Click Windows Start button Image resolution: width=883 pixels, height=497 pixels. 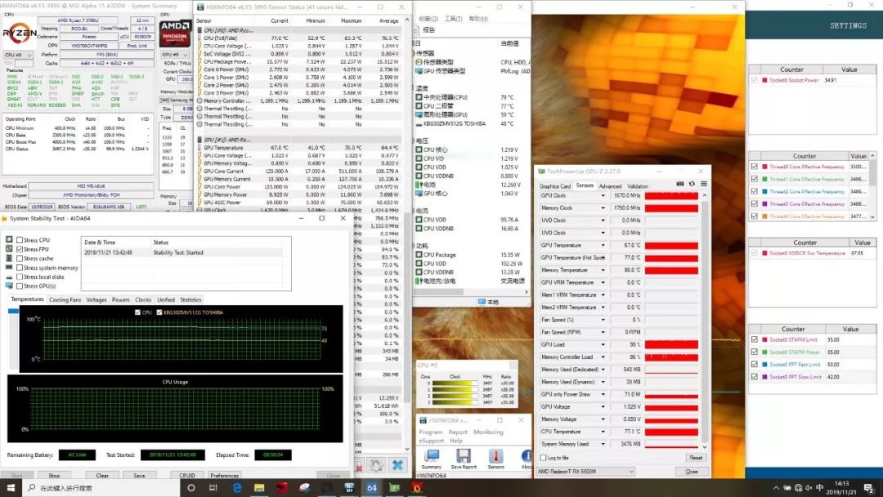tap(10, 488)
